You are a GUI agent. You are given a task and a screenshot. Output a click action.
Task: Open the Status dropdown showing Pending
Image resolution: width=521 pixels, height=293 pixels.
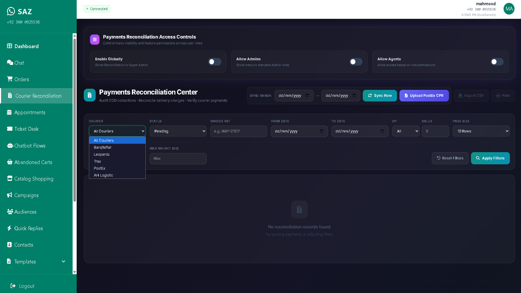click(x=178, y=131)
